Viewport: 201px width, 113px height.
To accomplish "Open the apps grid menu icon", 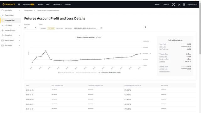I will click(x=19, y=4).
